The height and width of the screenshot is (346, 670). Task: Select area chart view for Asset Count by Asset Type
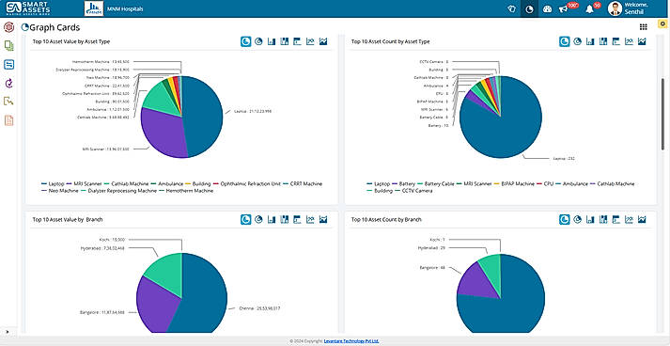[x=642, y=41]
